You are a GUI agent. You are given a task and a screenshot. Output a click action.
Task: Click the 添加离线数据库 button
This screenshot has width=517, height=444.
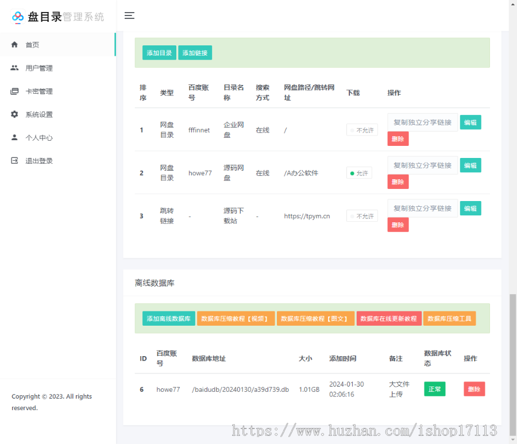pos(168,318)
